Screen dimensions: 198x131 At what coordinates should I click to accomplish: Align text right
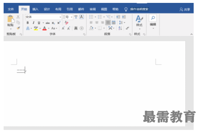(x=102, y=22)
